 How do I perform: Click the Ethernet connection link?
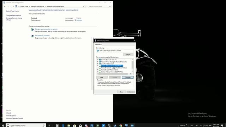(79, 20)
